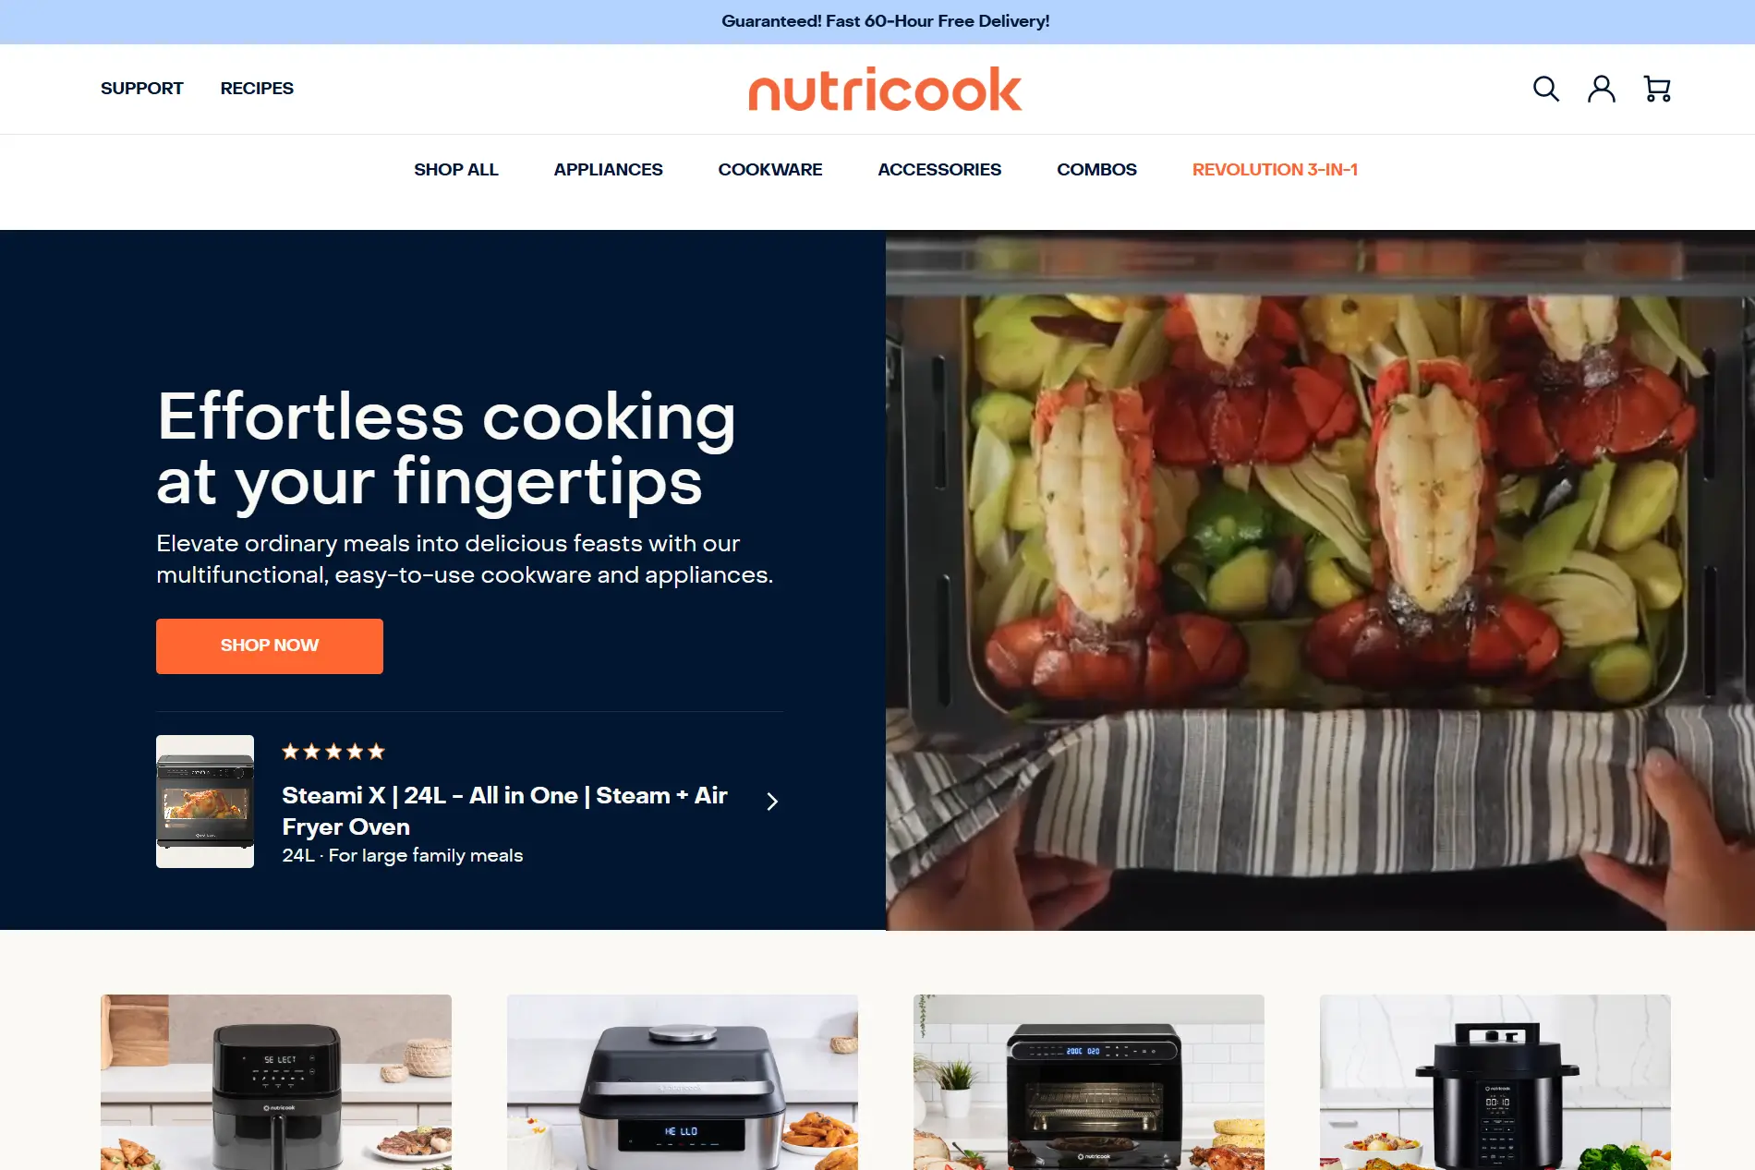Click the five-star rating on Steami X
Image resolution: width=1755 pixels, height=1170 pixels.
pyautogui.click(x=333, y=752)
